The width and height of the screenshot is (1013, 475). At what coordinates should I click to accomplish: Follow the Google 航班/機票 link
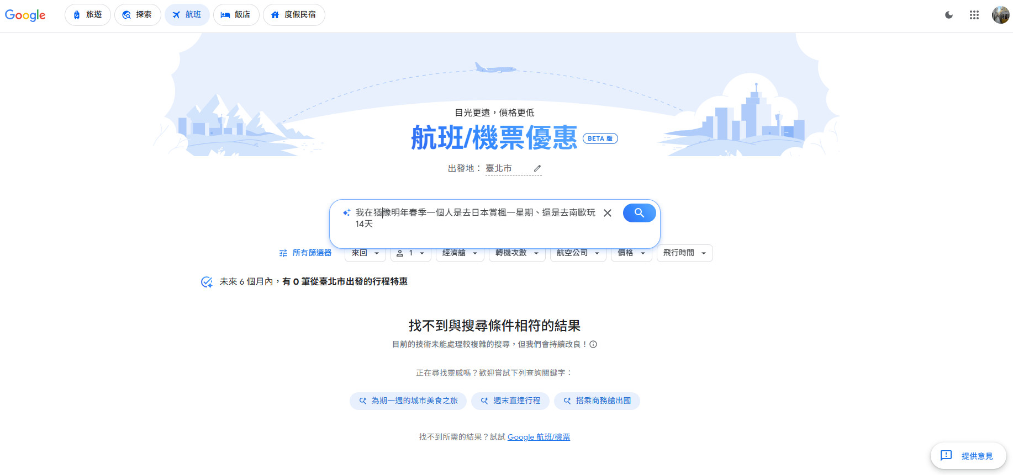(x=539, y=437)
